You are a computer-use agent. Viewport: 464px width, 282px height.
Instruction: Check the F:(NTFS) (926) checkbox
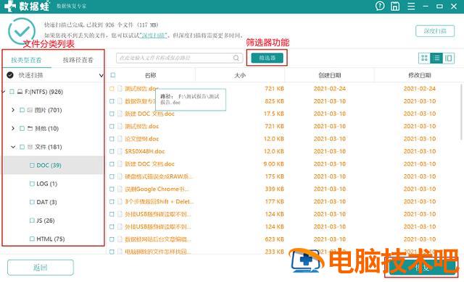point(12,92)
